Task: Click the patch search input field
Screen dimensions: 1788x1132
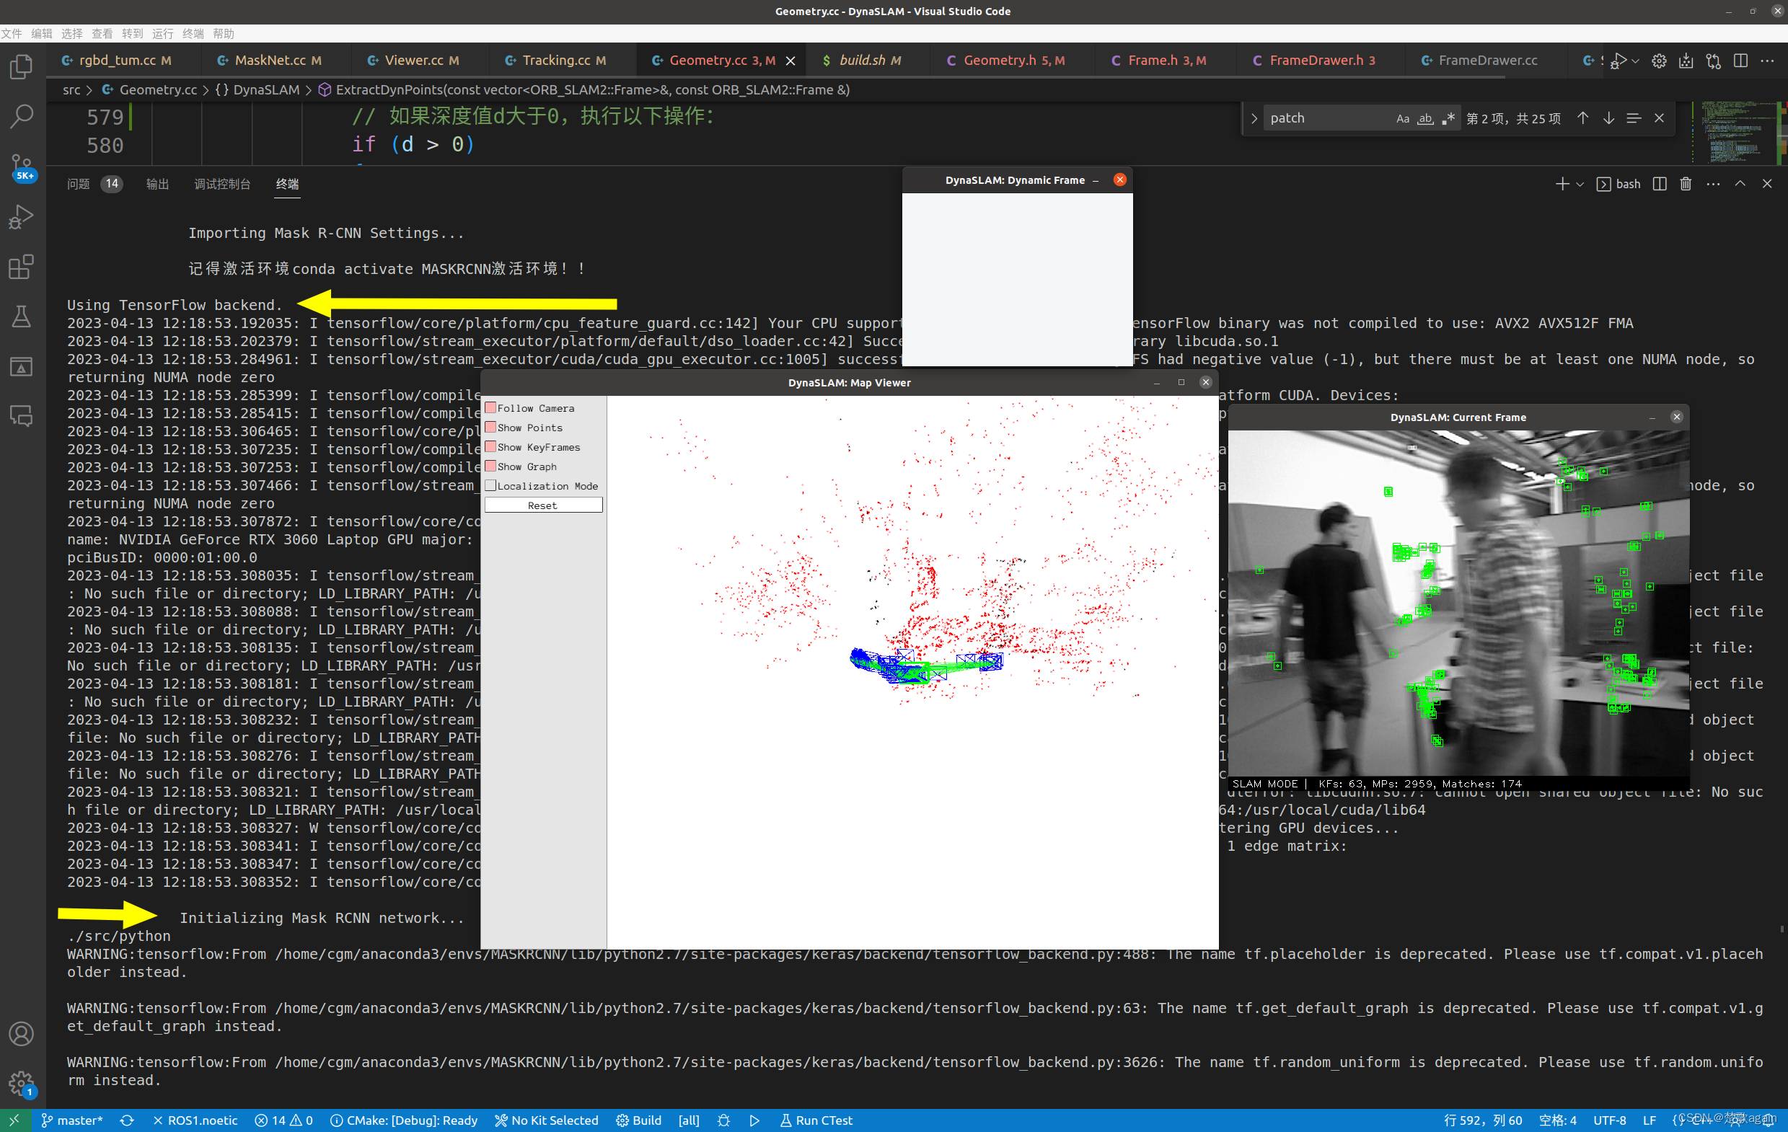Action: click(x=1326, y=118)
